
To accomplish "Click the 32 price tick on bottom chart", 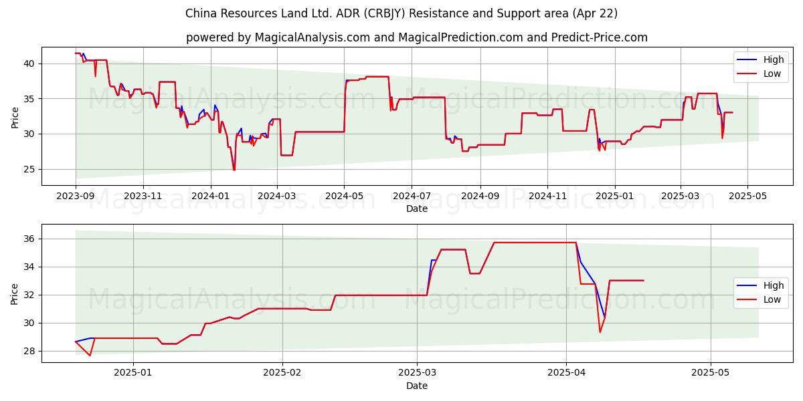I will pos(31,295).
